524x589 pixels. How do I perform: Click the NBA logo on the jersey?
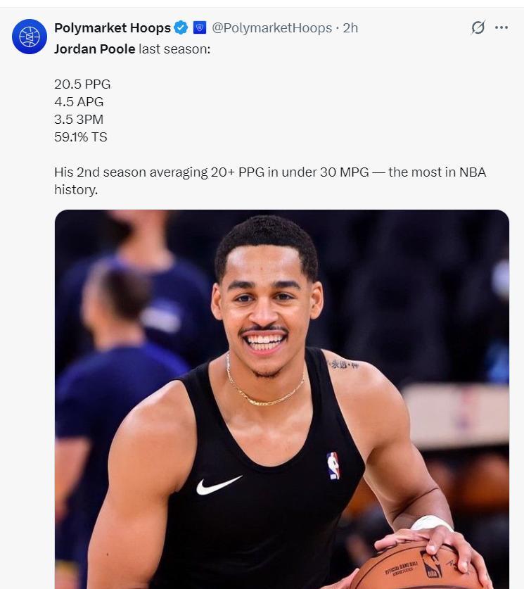point(333,466)
